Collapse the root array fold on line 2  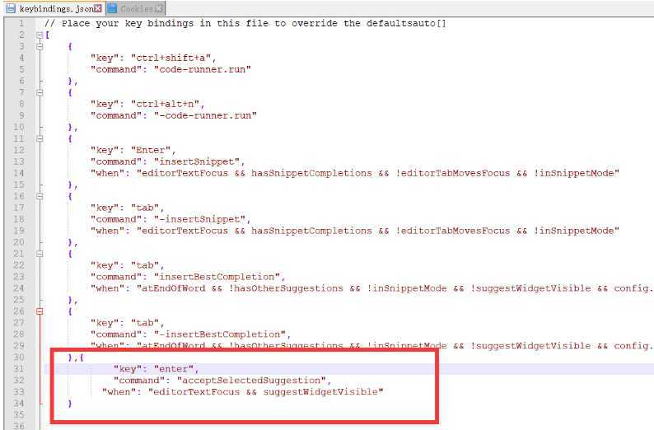40,35
